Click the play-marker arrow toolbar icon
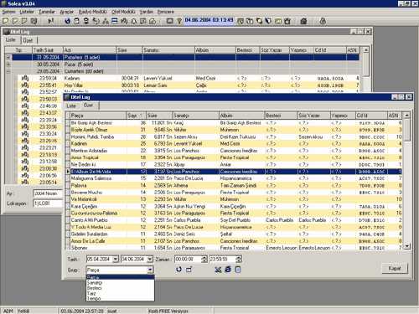 (51, 21)
